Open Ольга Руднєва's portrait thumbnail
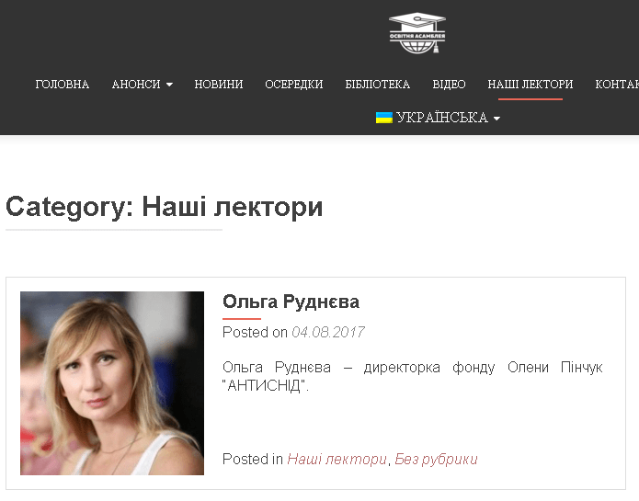Screen dimensions: 639x501 click(112, 383)
